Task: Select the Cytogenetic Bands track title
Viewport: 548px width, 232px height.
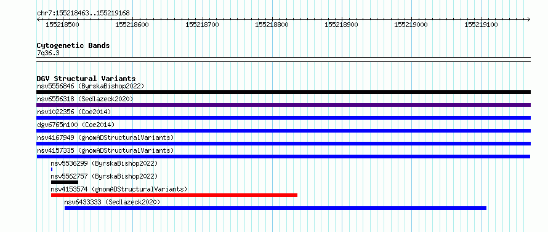Action: click(x=73, y=45)
